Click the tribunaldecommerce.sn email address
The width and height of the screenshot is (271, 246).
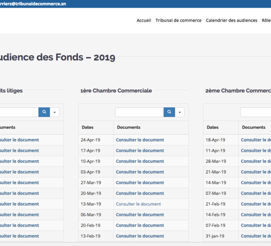click(x=33, y=4)
